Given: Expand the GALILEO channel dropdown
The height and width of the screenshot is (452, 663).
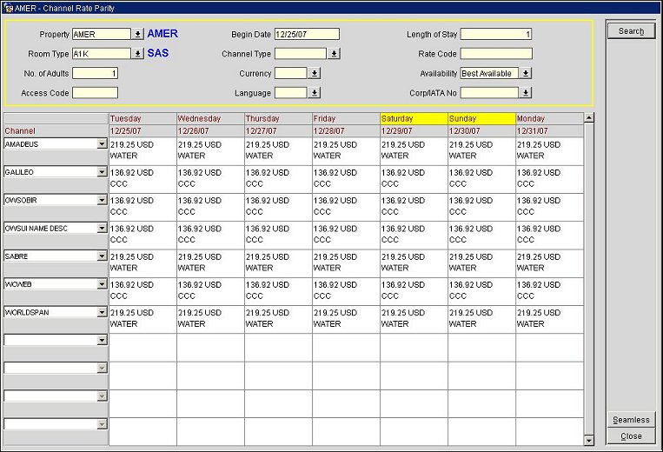Looking at the screenshot, I should [x=102, y=172].
